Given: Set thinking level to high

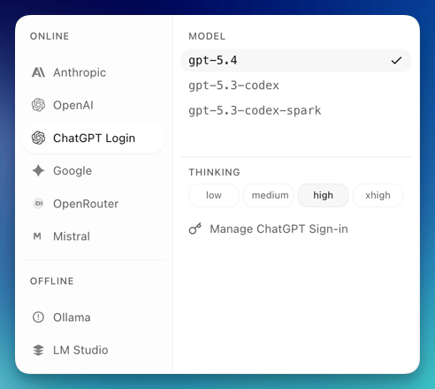Looking at the screenshot, I should pos(324,195).
